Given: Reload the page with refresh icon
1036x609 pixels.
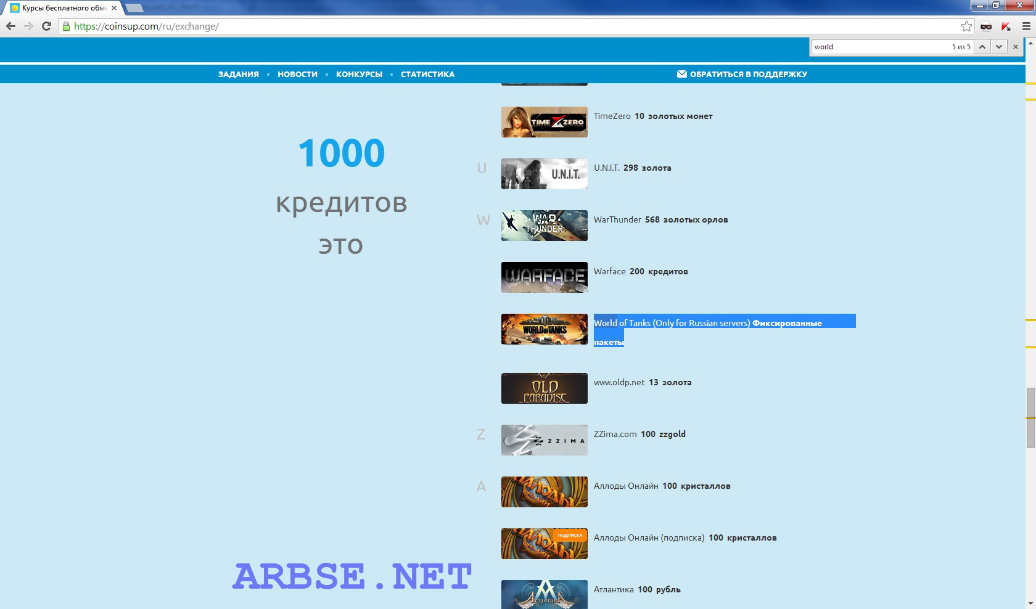Looking at the screenshot, I should (46, 27).
